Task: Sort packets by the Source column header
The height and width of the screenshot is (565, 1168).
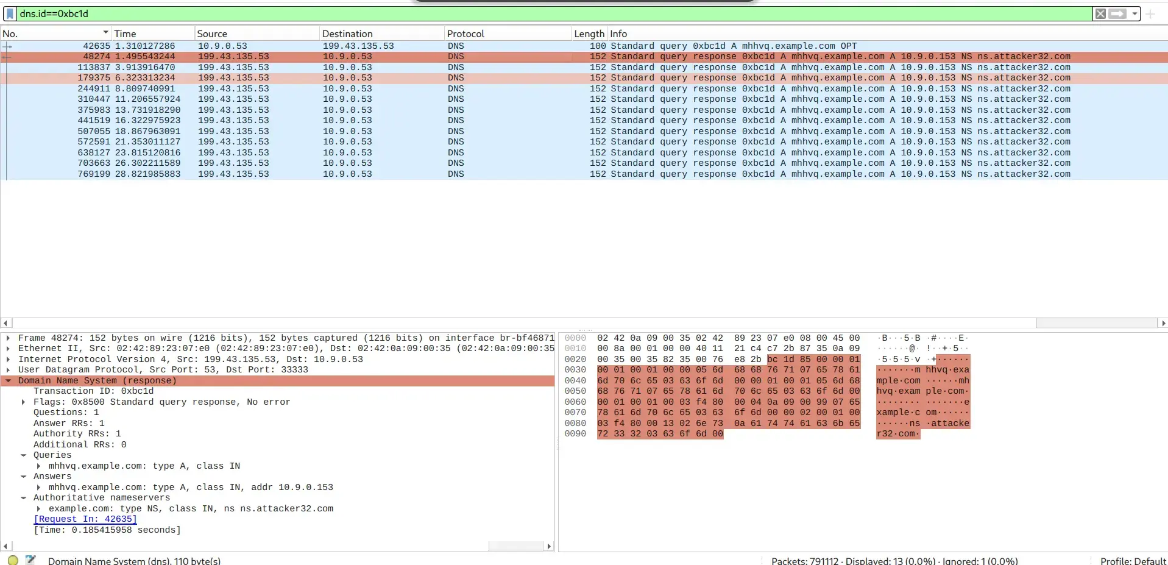Action: [x=257, y=34]
